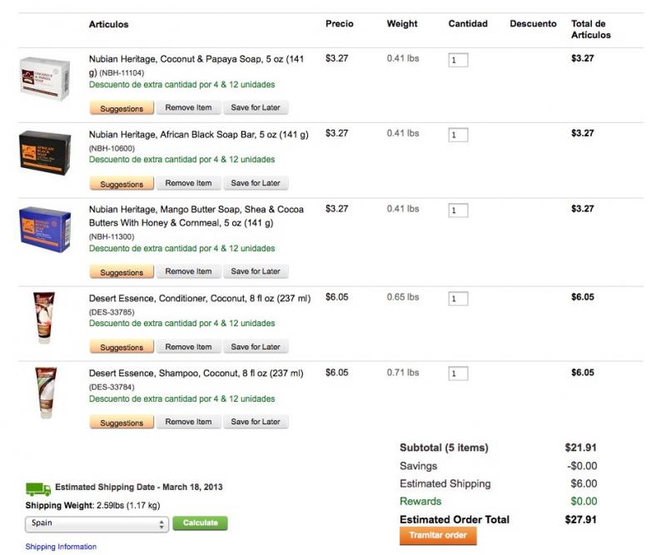This screenshot has width=666, height=555.
Task: Click the green shipping truck icon
Action: [38, 489]
